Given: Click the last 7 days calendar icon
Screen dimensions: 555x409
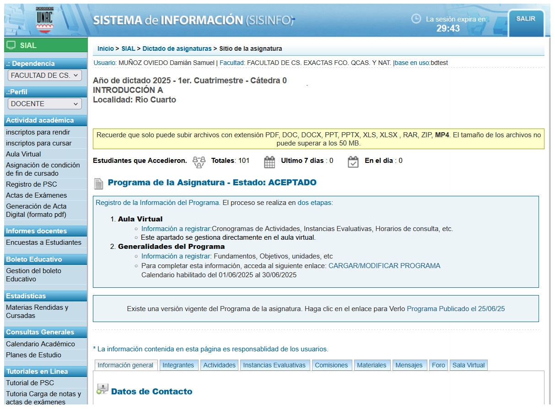Looking at the screenshot, I should tap(269, 161).
